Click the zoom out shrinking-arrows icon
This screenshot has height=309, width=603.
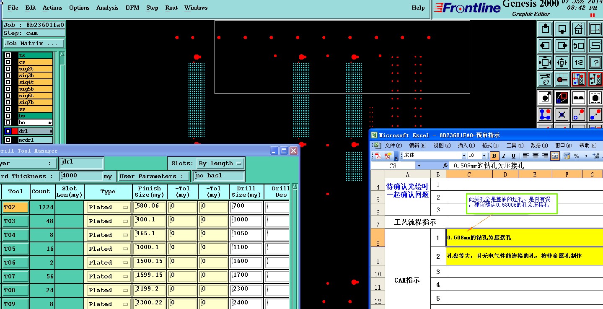pyautogui.click(x=562, y=62)
